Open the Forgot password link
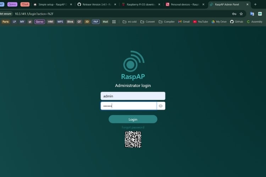 point(133,127)
